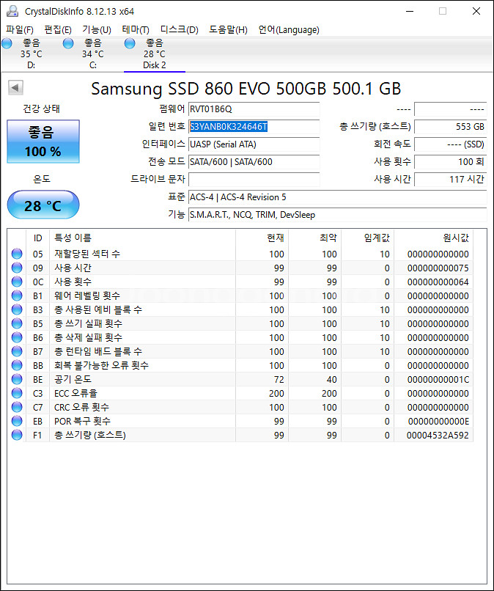
Task: Open the 파일(F) menu
Action: point(20,30)
